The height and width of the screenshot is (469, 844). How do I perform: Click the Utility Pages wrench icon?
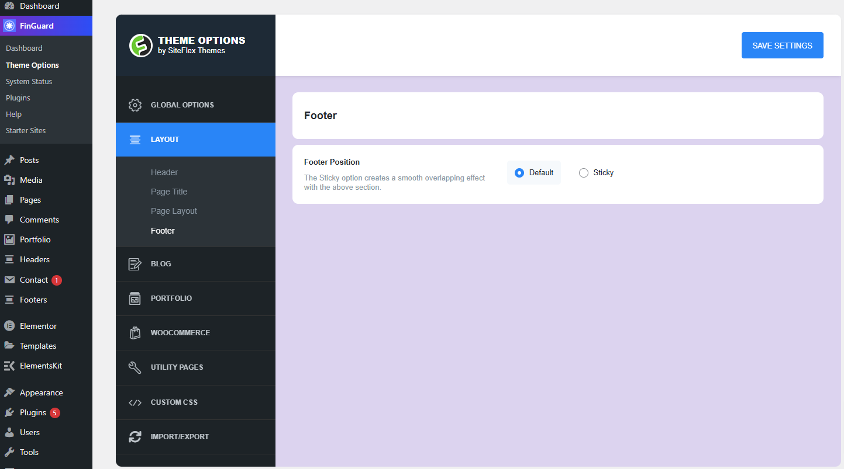[135, 367]
